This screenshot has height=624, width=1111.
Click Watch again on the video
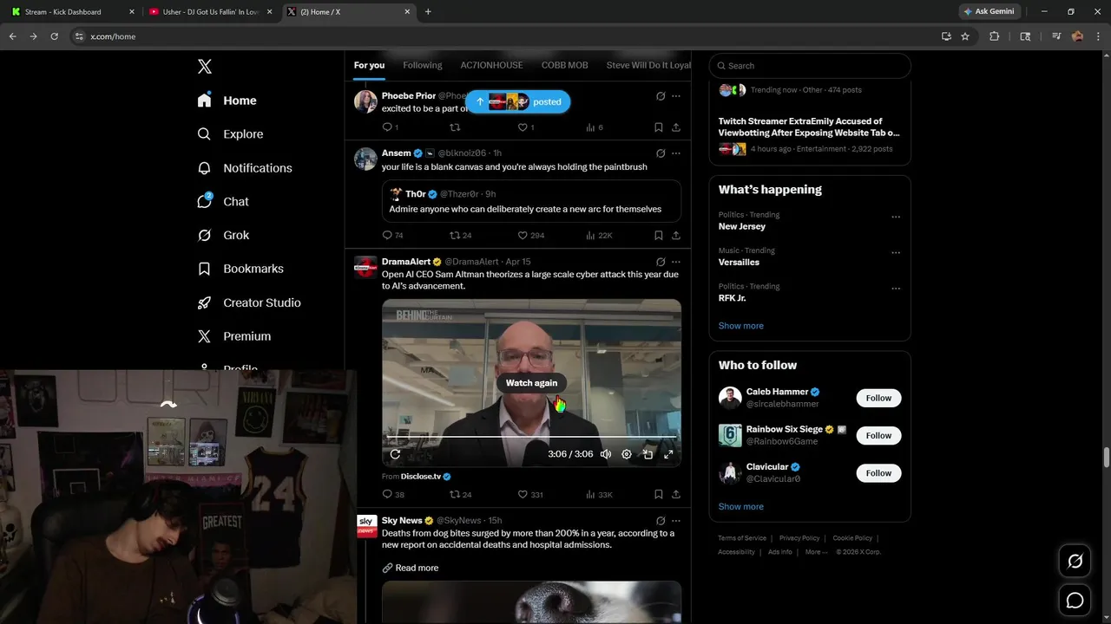[x=531, y=383]
